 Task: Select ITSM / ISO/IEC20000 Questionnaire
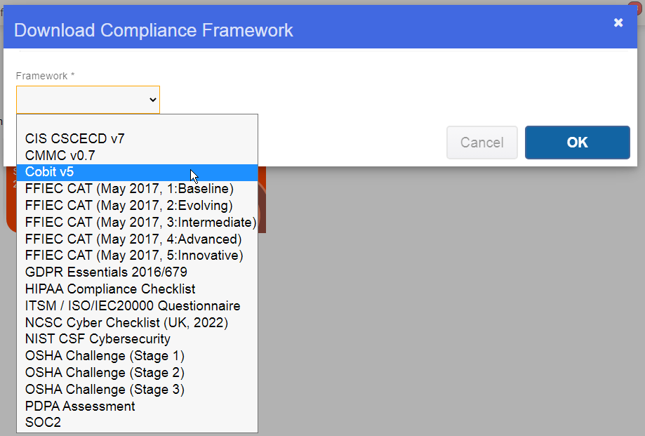[137, 306]
